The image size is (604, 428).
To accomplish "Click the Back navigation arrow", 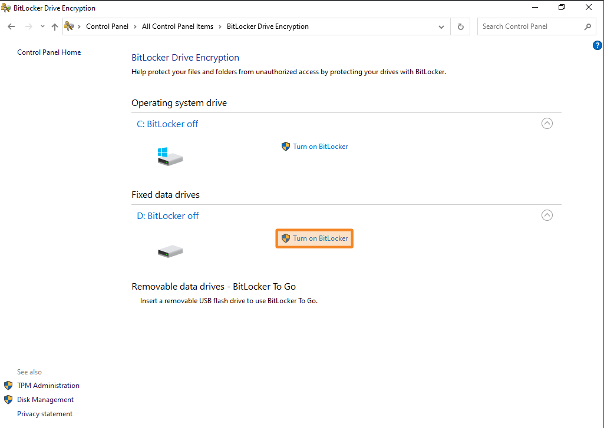I will (11, 26).
